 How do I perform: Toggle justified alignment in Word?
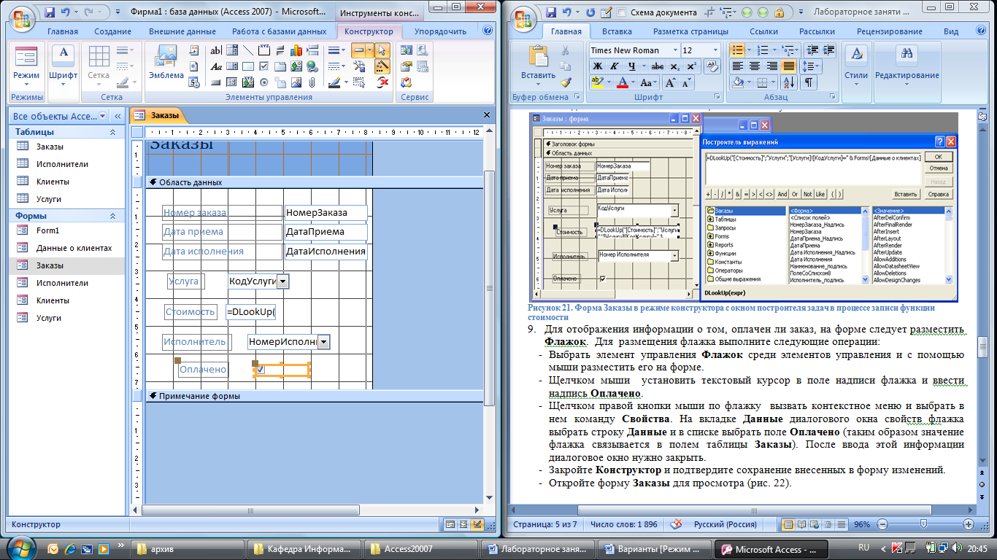coord(789,66)
